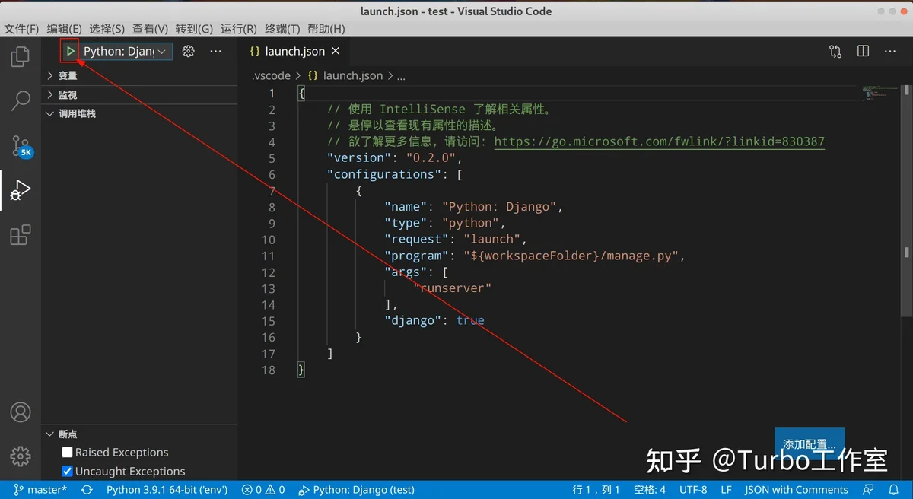Open launch.json via the debug gear icon

(x=189, y=51)
